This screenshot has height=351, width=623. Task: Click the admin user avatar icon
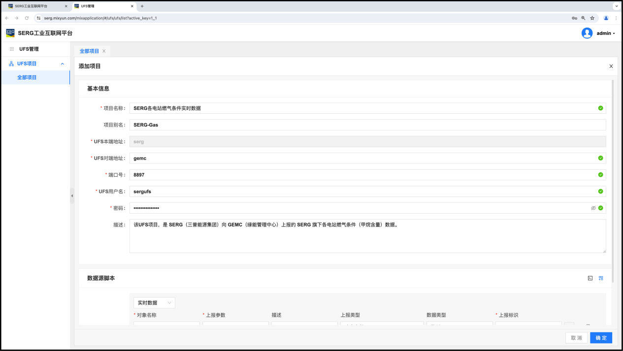click(587, 33)
